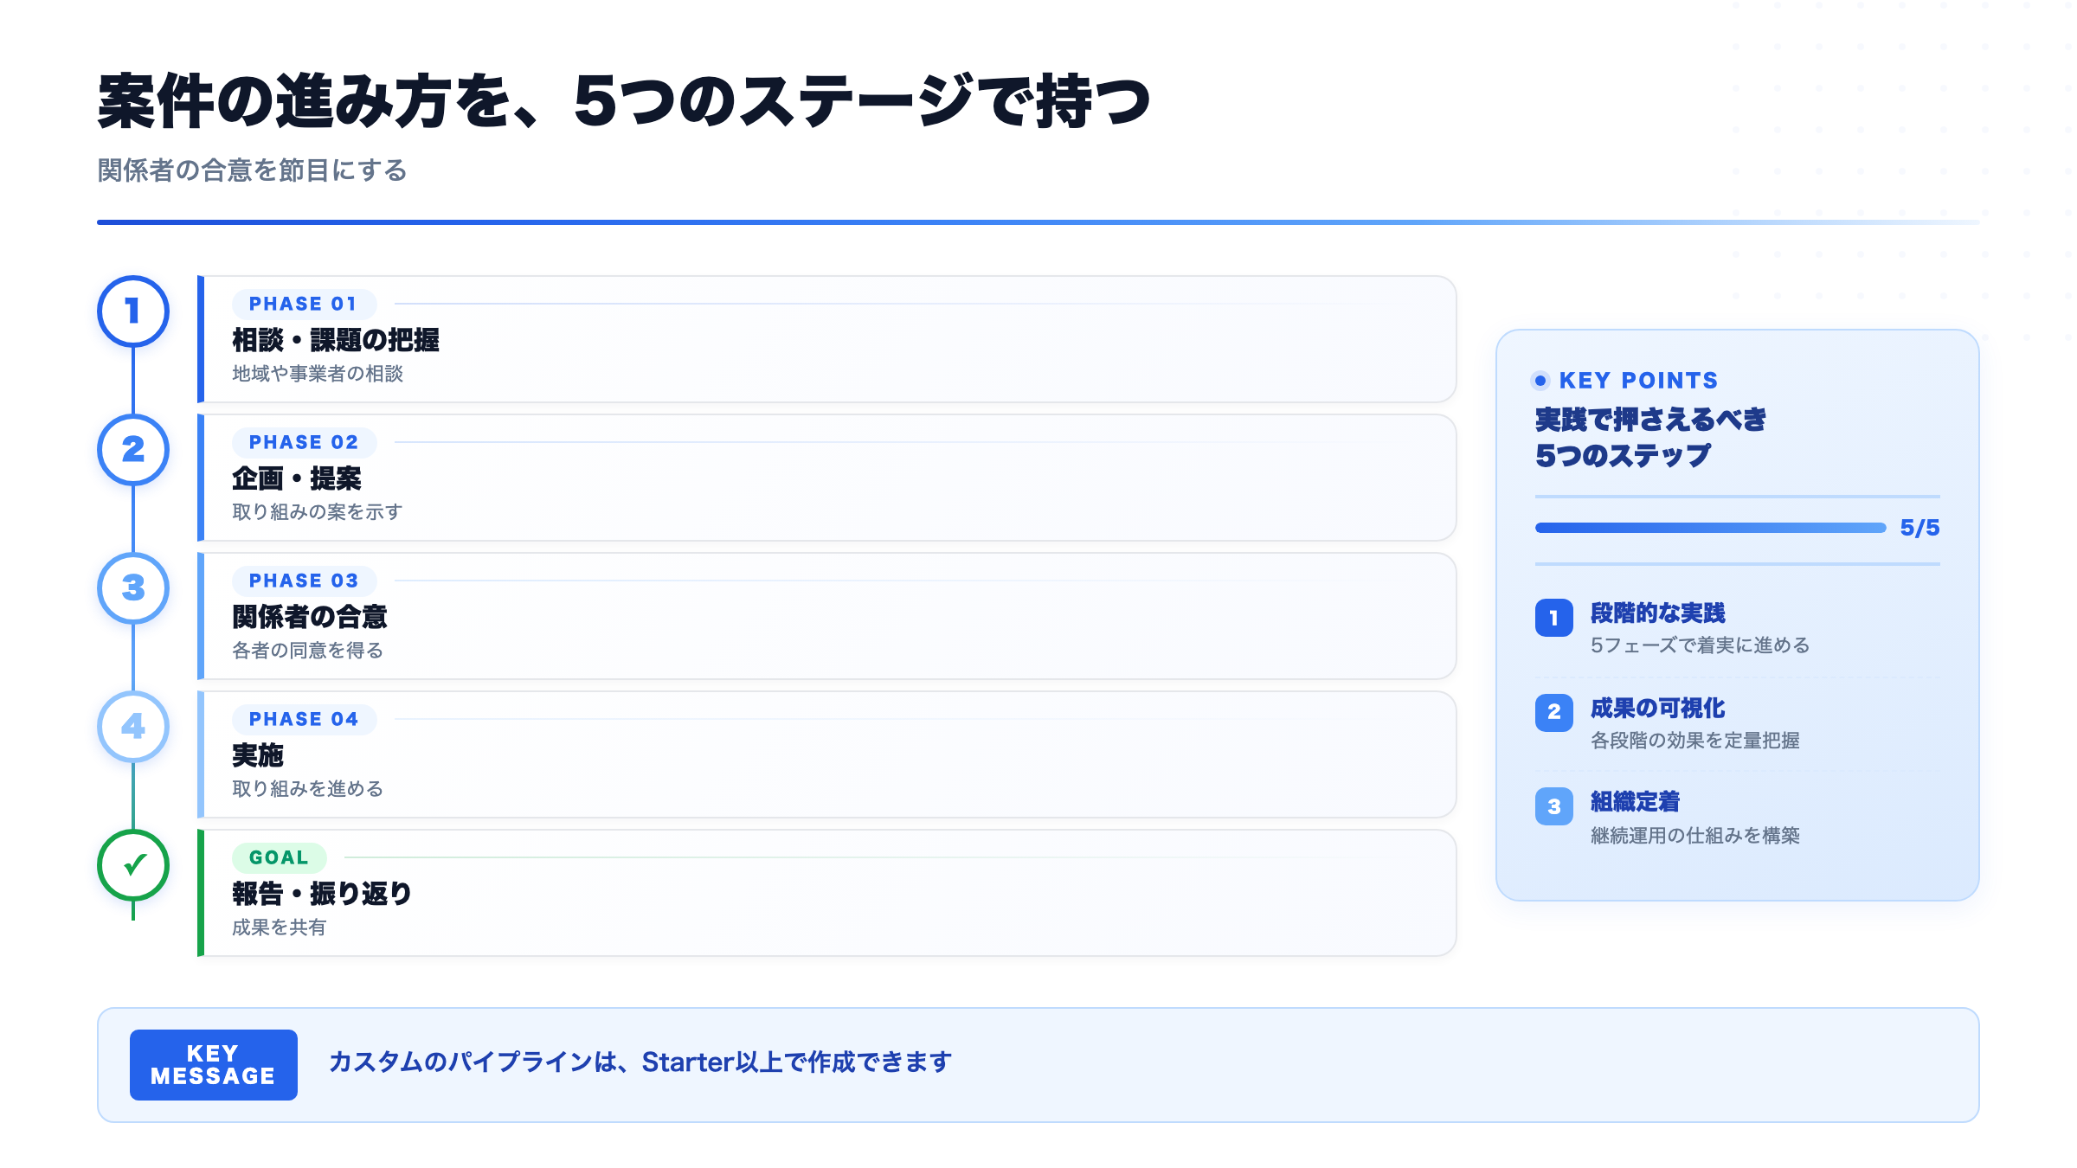Click the 5/5 progress counter text
The height and width of the screenshot is (1168, 2077).
1919,528
